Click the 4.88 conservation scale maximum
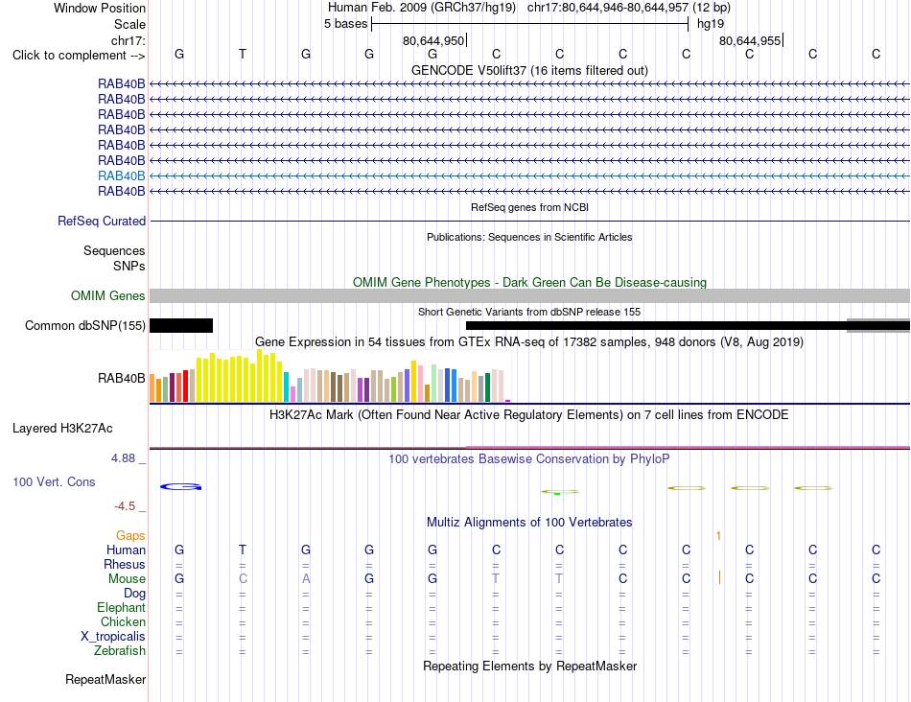Screen dimensions: 911x702 coord(123,458)
